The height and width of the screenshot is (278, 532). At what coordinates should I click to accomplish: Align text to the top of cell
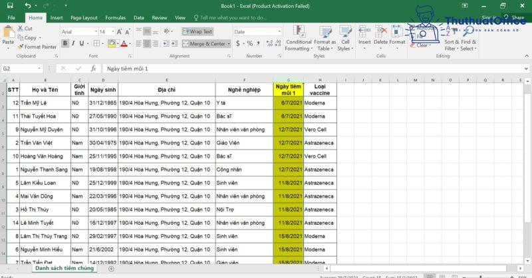[138, 31]
